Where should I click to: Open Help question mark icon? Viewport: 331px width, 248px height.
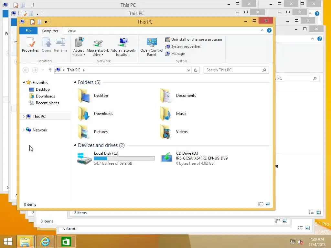point(269,30)
